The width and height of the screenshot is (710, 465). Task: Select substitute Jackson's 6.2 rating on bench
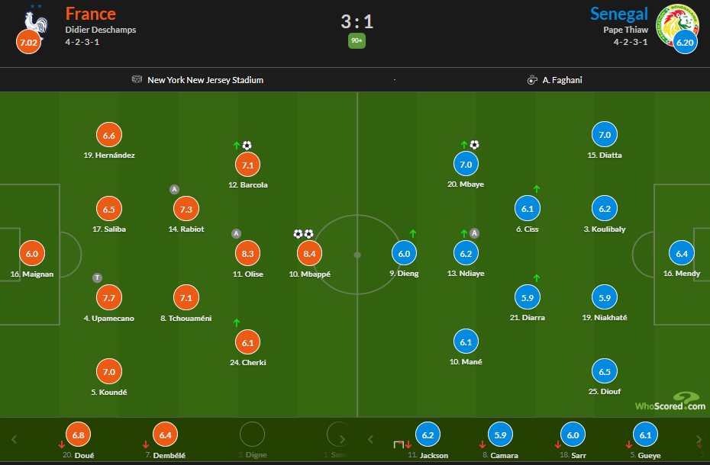[x=428, y=435]
